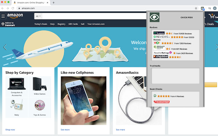The image size is (218, 136).
Task: Open the Trustpilot review logo
Action: coord(159,33)
